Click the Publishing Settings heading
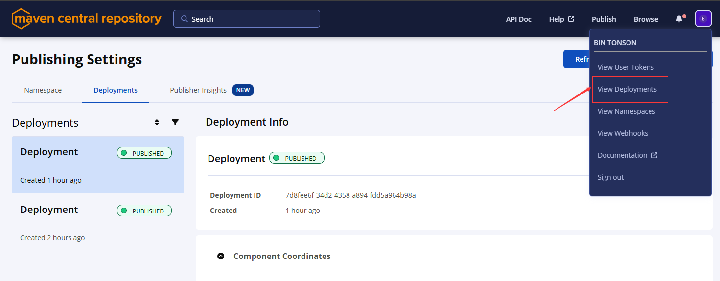720x281 pixels. pos(77,59)
